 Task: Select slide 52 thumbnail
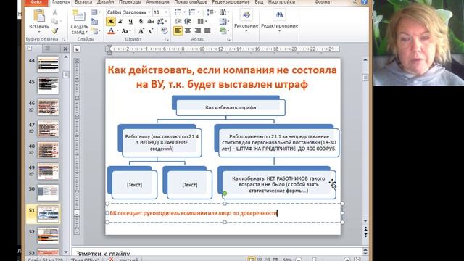48,235
